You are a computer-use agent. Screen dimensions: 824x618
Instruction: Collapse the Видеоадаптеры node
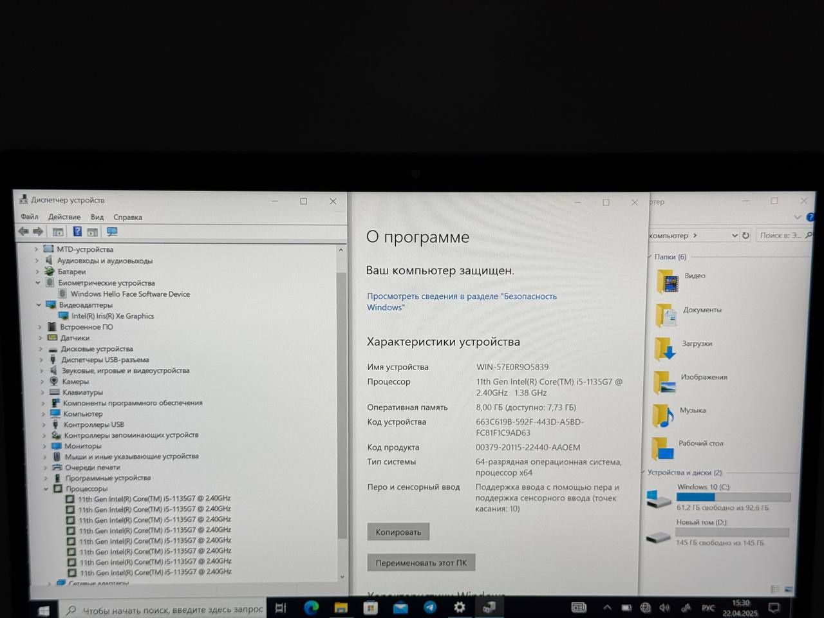point(39,304)
